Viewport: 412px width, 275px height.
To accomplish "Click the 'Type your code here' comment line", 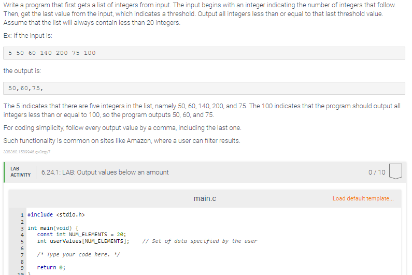I will point(78,254).
